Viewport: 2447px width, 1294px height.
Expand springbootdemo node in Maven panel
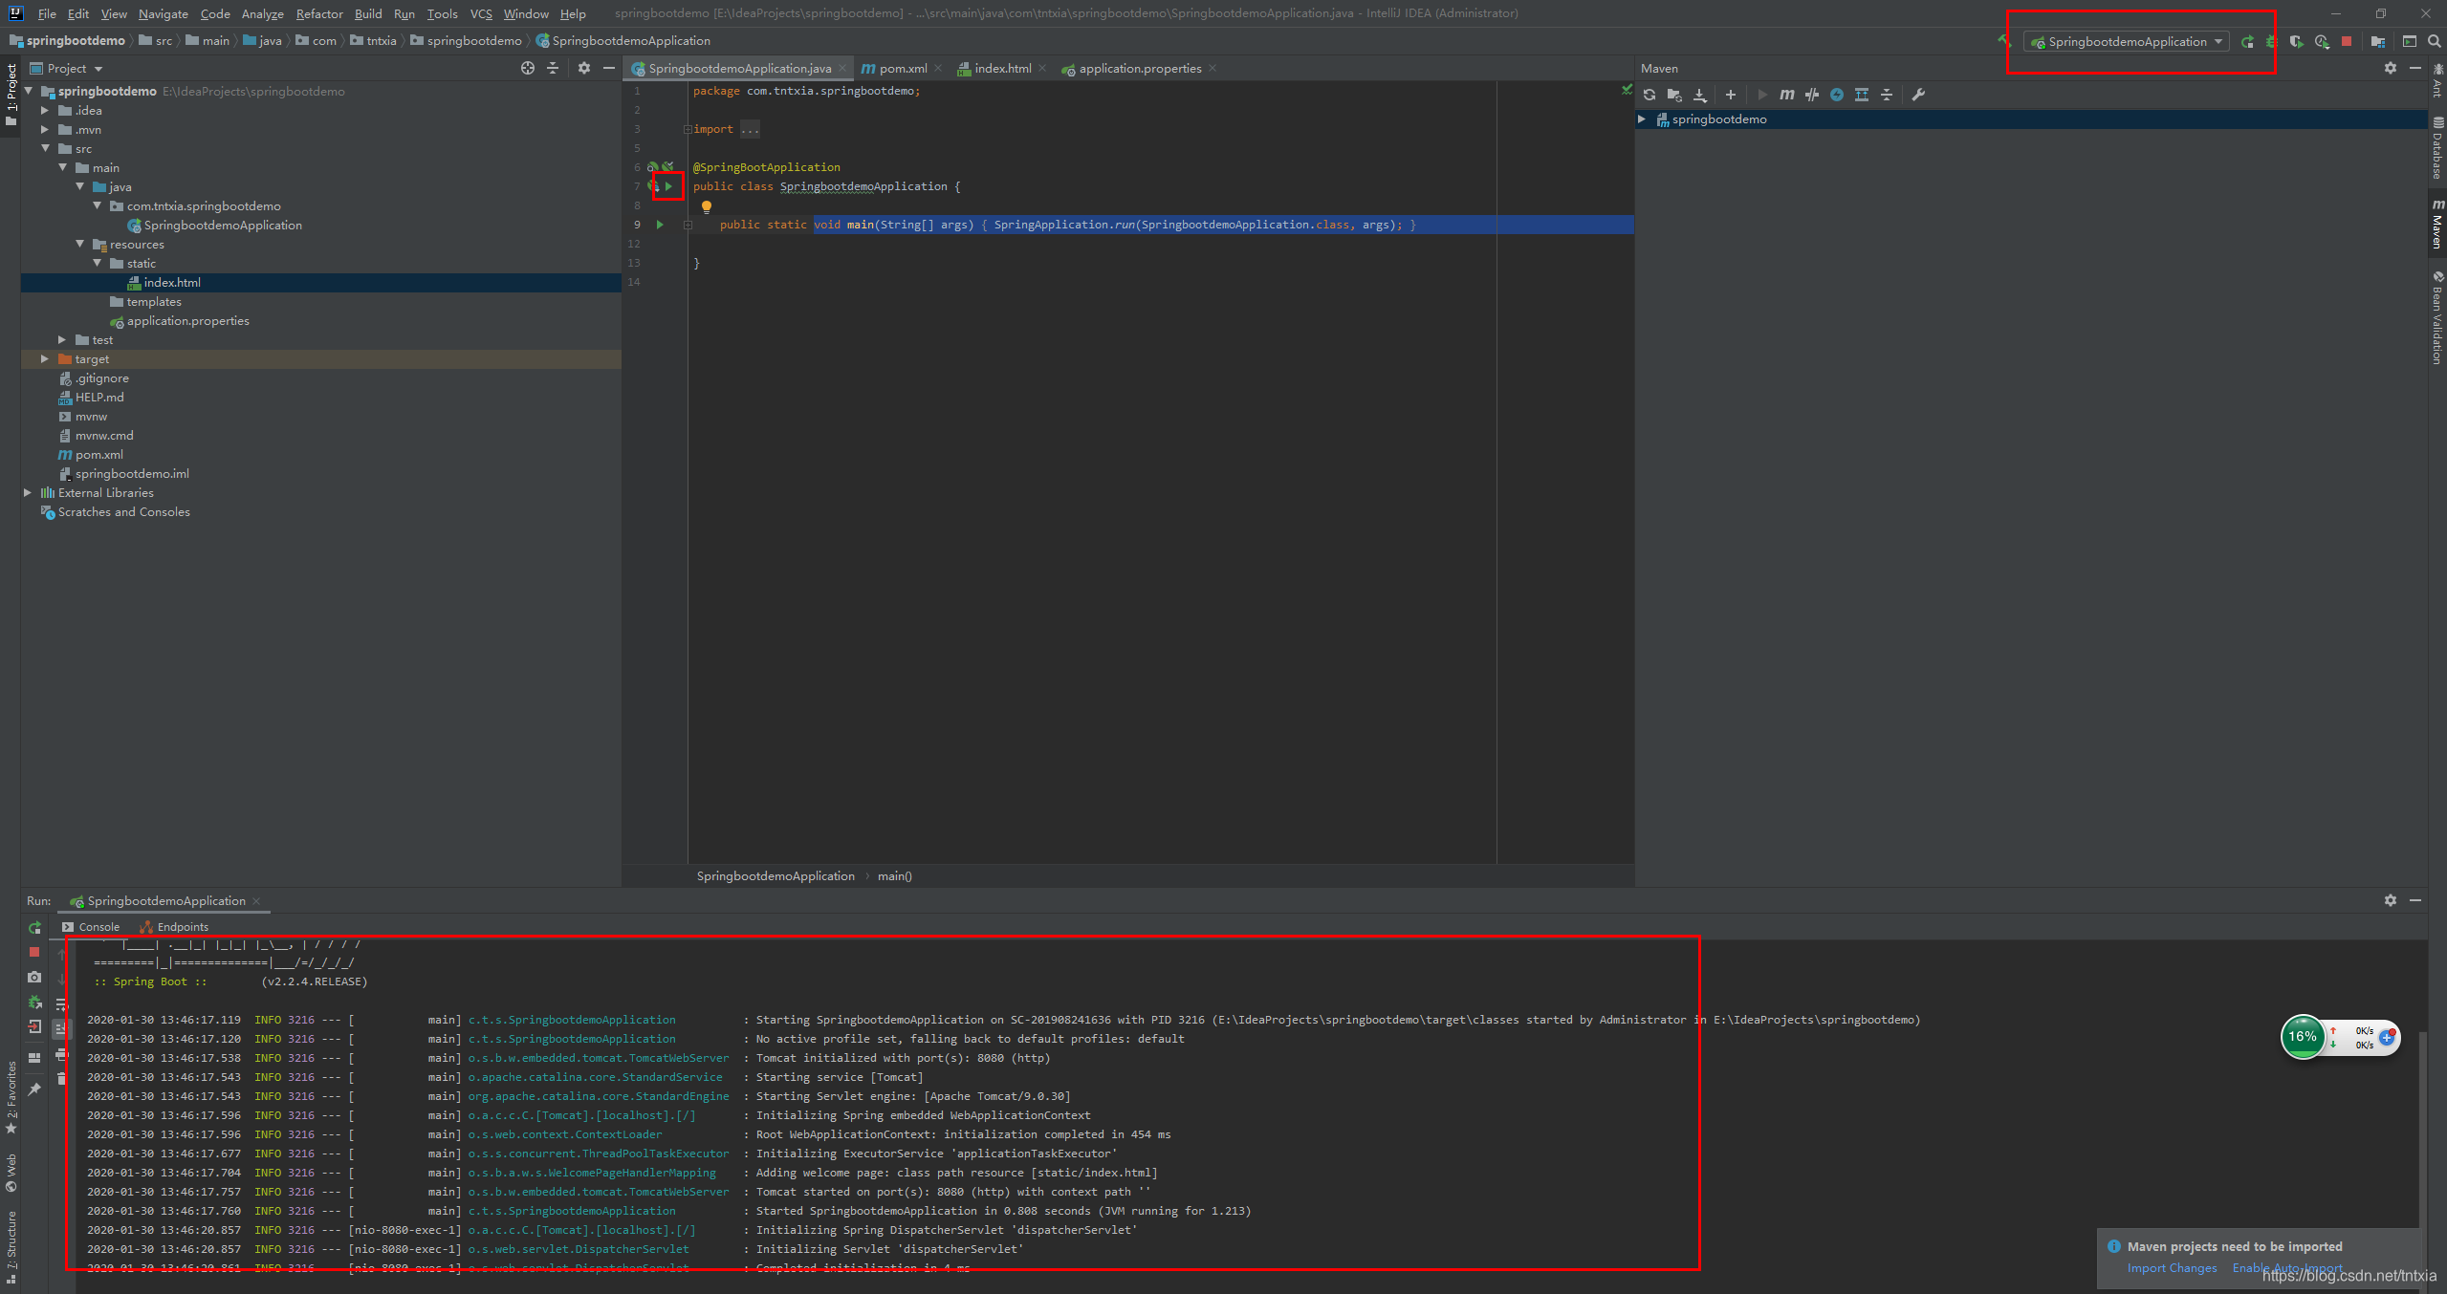tap(1642, 119)
